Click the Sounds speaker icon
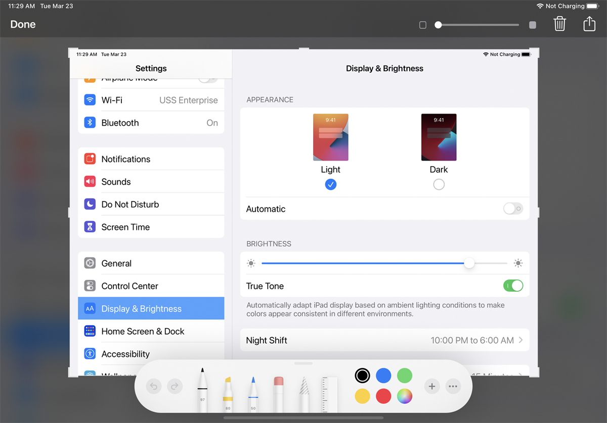The height and width of the screenshot is (423, 607). point(90,182)
